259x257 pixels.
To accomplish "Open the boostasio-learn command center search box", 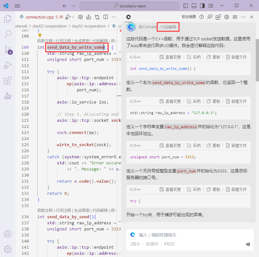I will tap(129, 6).
